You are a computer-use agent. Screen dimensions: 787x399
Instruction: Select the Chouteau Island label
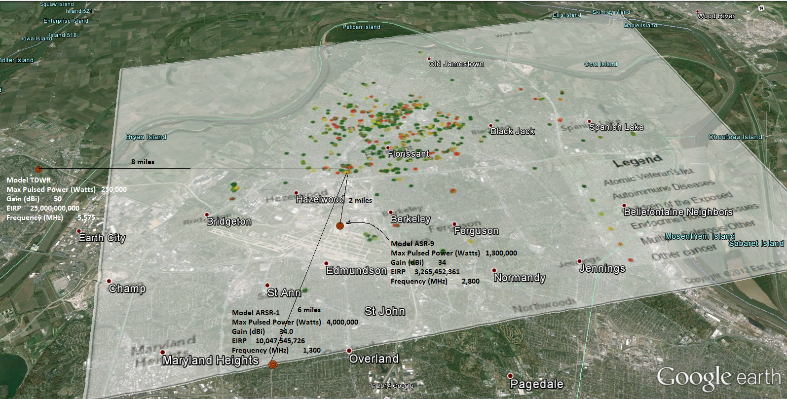coord(735,137)
